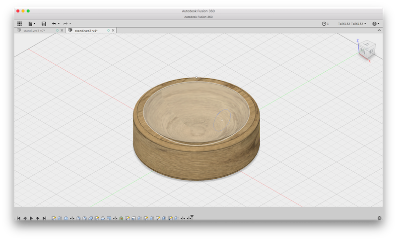397x240 pixels.
Task: Open the Tail6182 user account menu
Action: point(352,23)
